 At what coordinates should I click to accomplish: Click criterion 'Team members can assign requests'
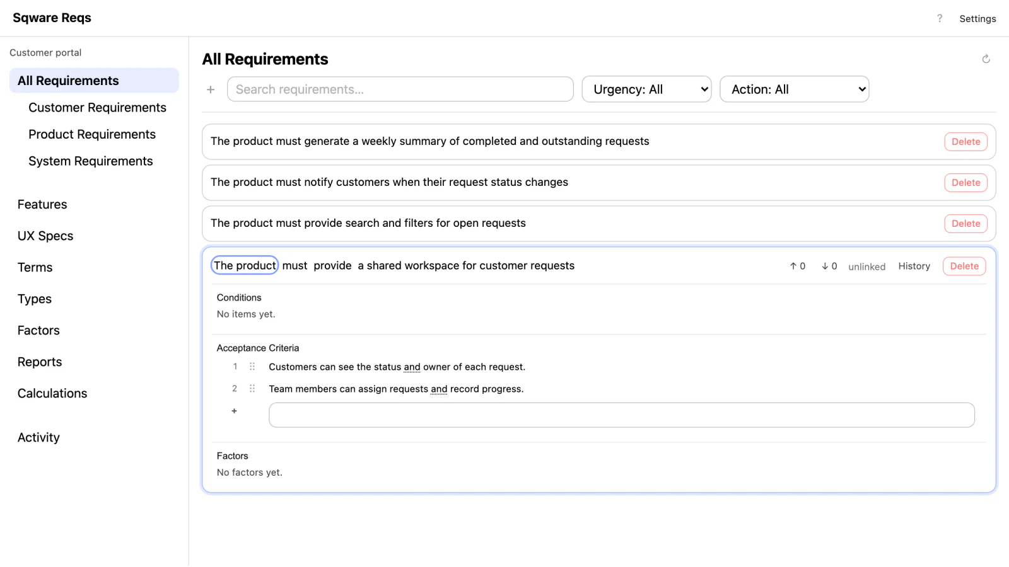tap(396, 389)
